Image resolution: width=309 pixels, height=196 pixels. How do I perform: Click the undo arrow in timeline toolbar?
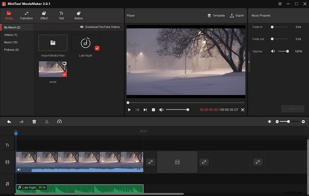(9, 122)
